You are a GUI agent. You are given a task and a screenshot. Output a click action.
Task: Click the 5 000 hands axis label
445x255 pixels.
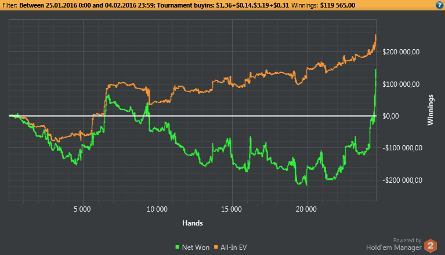82,209
